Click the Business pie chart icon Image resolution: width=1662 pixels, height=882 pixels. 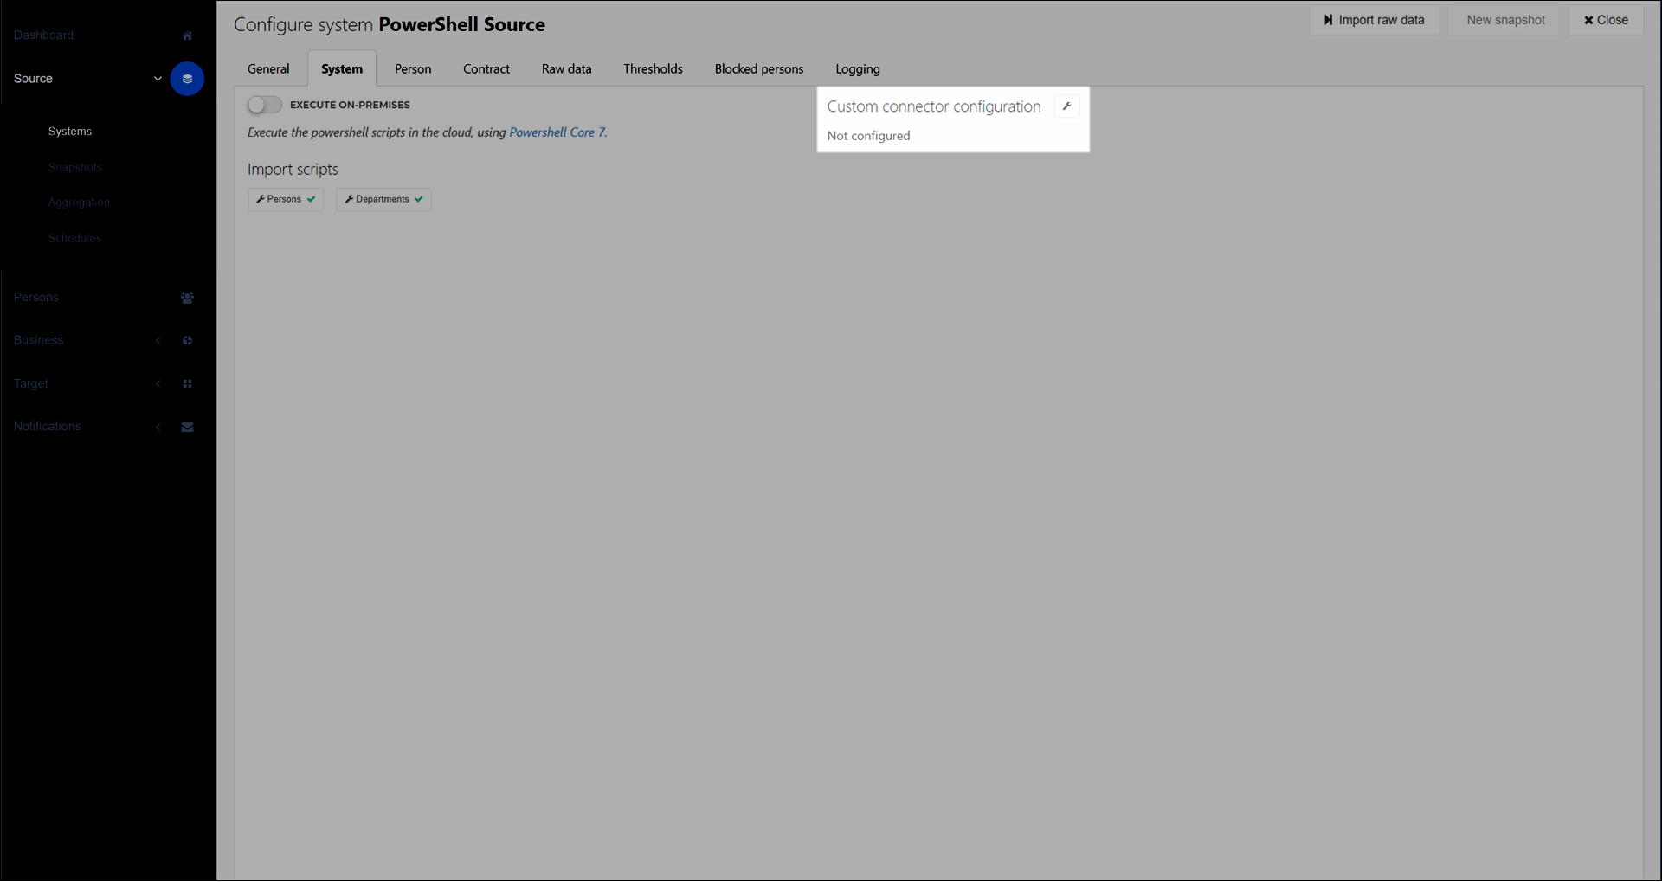(x=187, y=341)
